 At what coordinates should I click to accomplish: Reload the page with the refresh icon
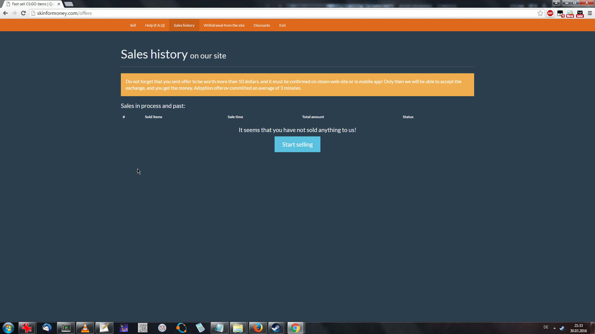coord(23,13)
